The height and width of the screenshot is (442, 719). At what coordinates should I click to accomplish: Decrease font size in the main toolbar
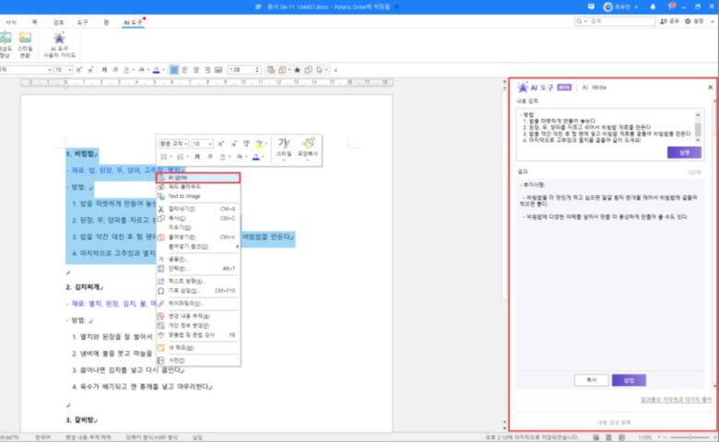tap(90, 70)
